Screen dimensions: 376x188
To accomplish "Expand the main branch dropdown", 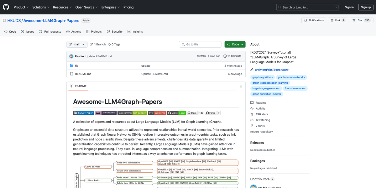I will coord(77,44).
